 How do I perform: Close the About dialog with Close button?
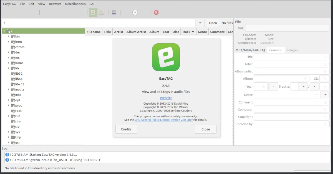[206, 129]
